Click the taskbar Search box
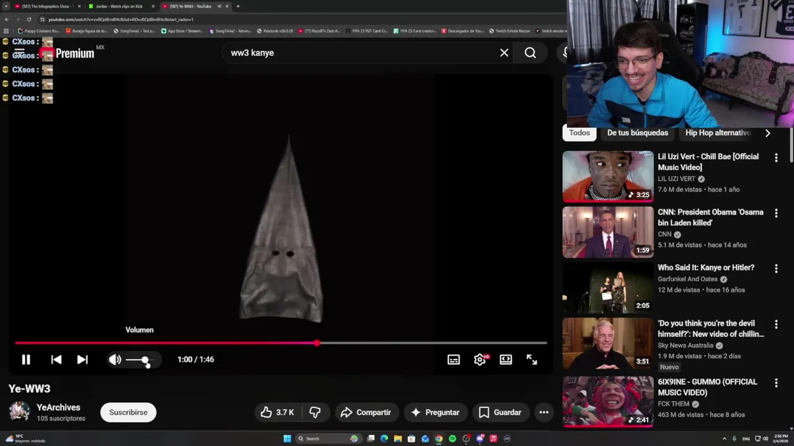This screenshot has height=446, width=794. (329, 439)
